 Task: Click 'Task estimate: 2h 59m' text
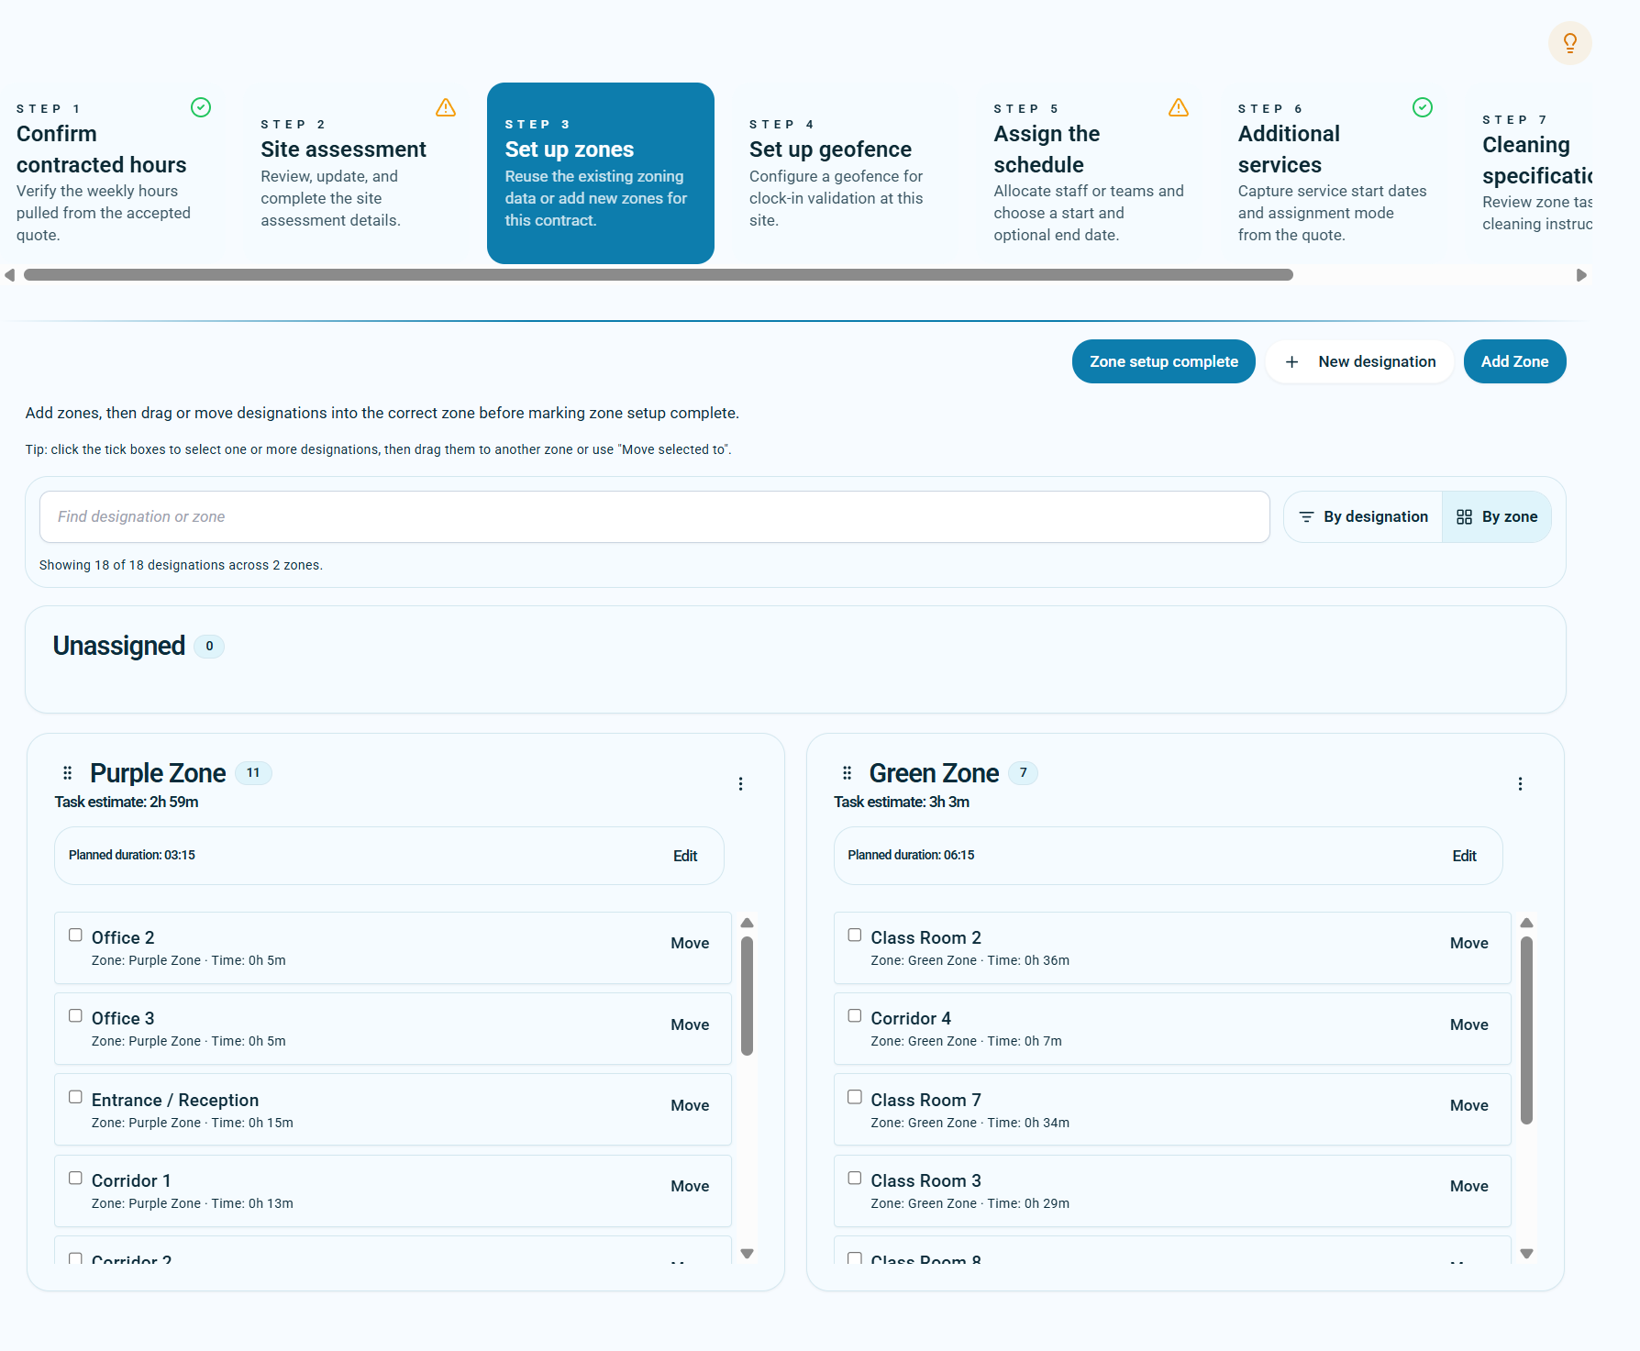127,803
